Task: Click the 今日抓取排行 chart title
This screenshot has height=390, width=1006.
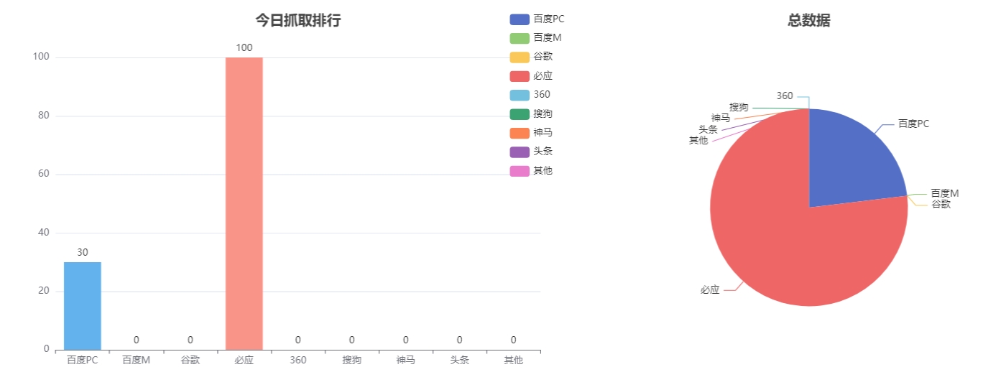Action: [298, 20]
